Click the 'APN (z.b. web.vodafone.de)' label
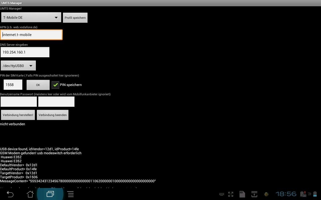 (19, 27)
